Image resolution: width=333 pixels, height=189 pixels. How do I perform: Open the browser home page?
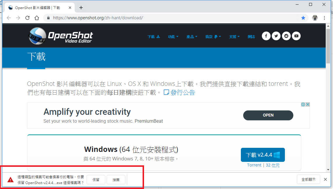coord(37,18)
